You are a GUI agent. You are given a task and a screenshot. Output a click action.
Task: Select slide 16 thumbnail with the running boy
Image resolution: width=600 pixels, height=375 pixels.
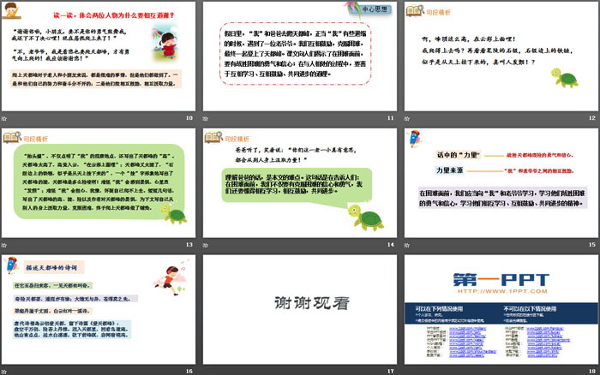coord(99,309)
